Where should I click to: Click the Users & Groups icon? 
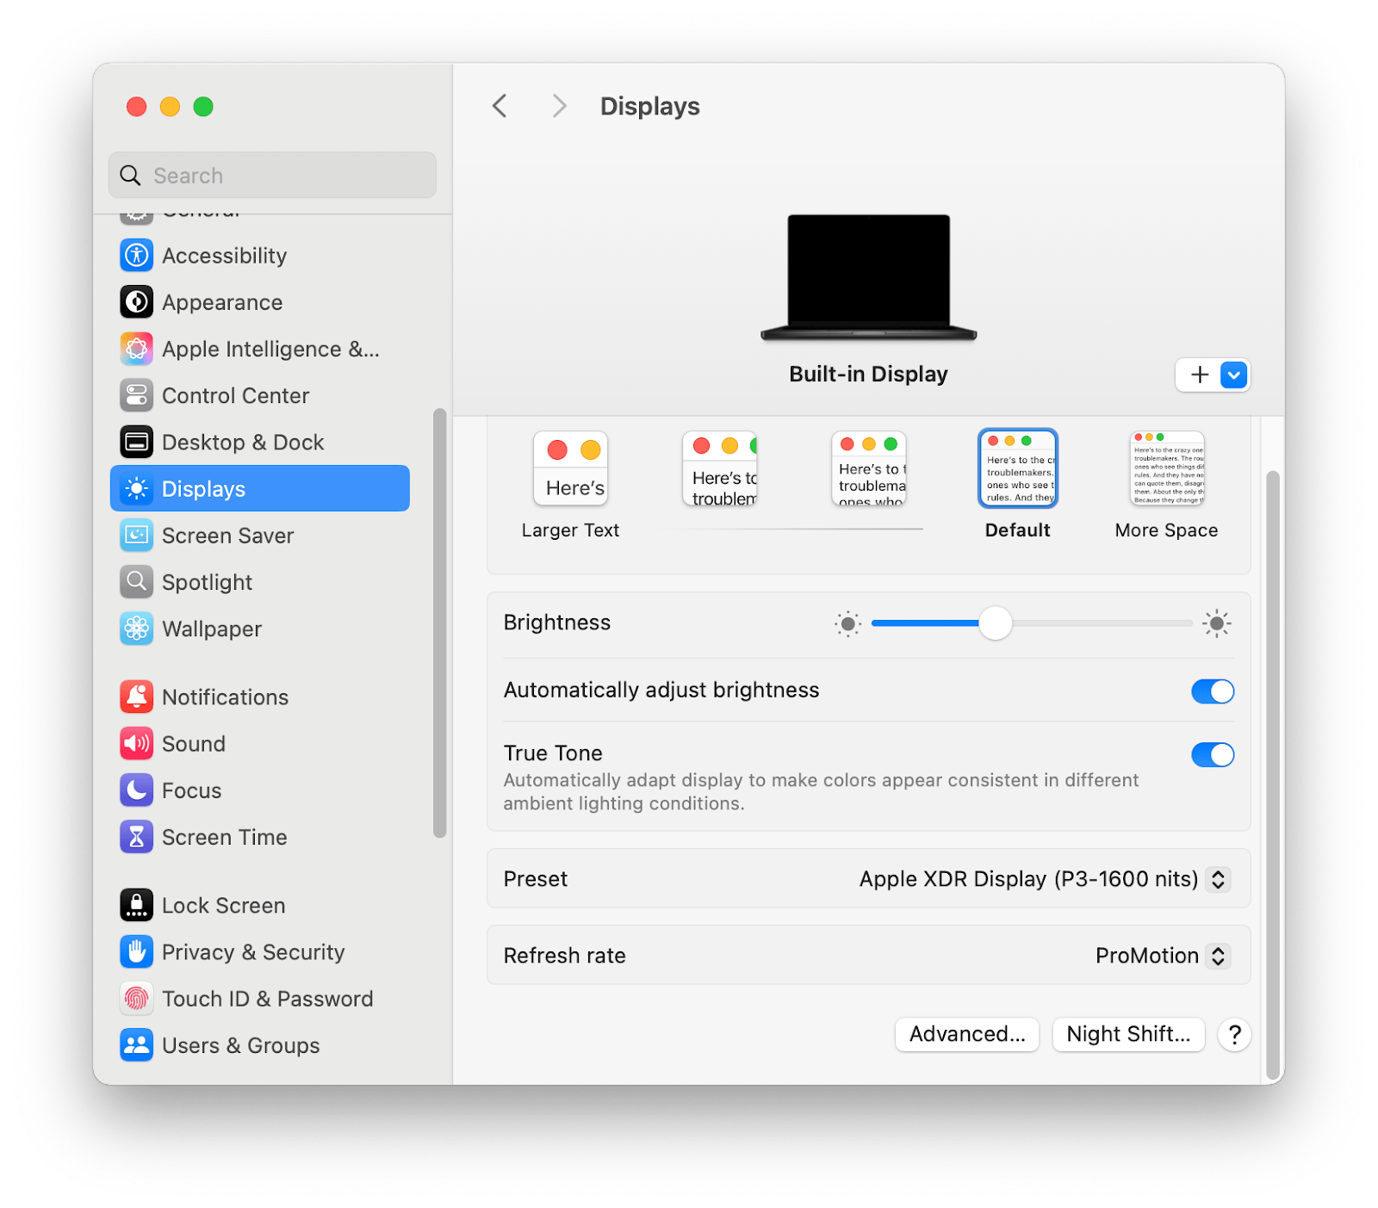tap(137, 1045)
